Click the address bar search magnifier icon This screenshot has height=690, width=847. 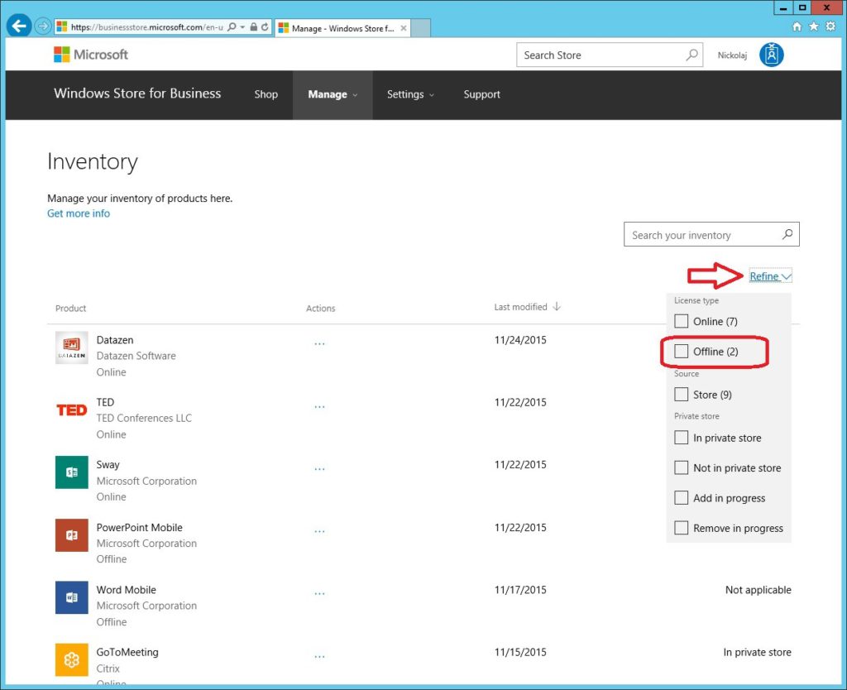(x=232, y=26)
